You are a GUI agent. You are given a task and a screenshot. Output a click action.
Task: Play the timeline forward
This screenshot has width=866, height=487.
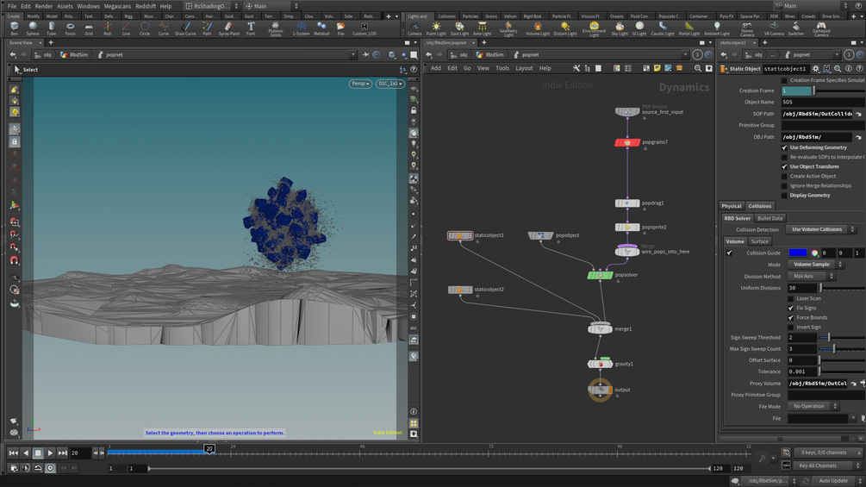coord(50,453)
